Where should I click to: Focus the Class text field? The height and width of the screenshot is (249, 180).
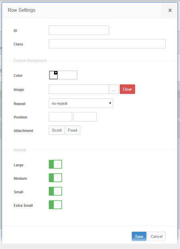point(107,44)
